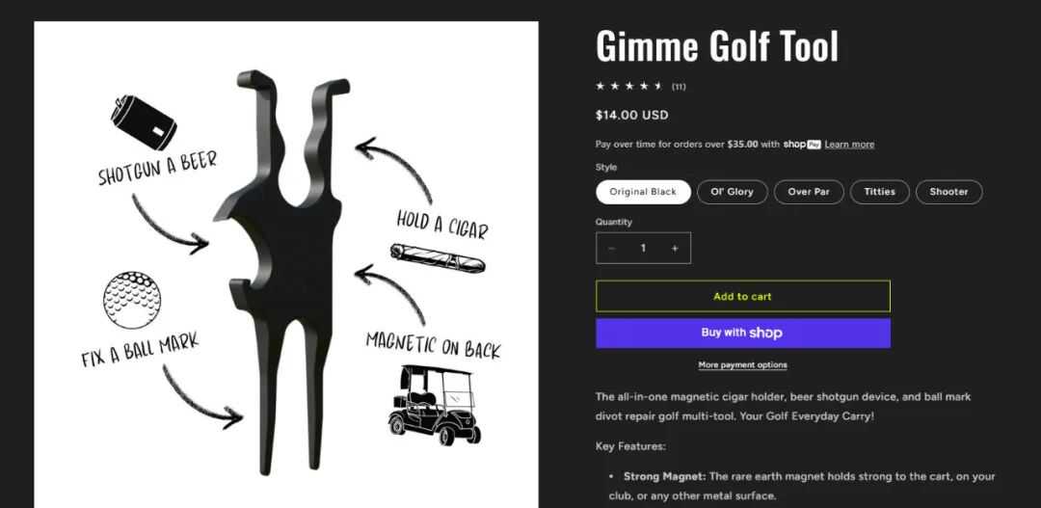
Task: Click the golf ball illustration
Action: tap(132, 300)
